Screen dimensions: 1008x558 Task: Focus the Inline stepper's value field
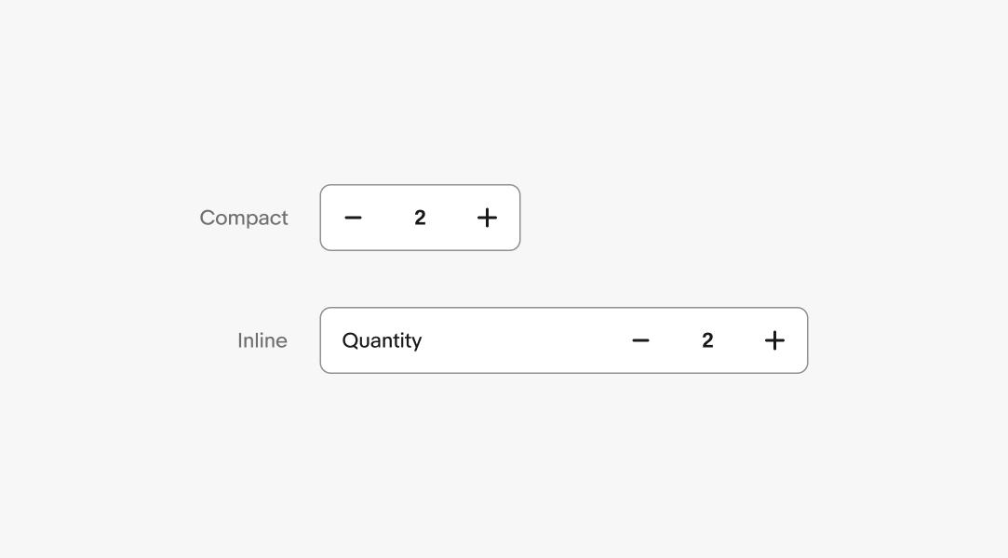tap(707, 340)
